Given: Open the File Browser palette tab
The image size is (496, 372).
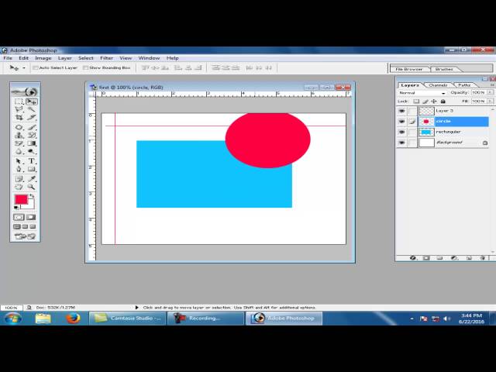Looking at the screenshot, I should tap(409, 69).
